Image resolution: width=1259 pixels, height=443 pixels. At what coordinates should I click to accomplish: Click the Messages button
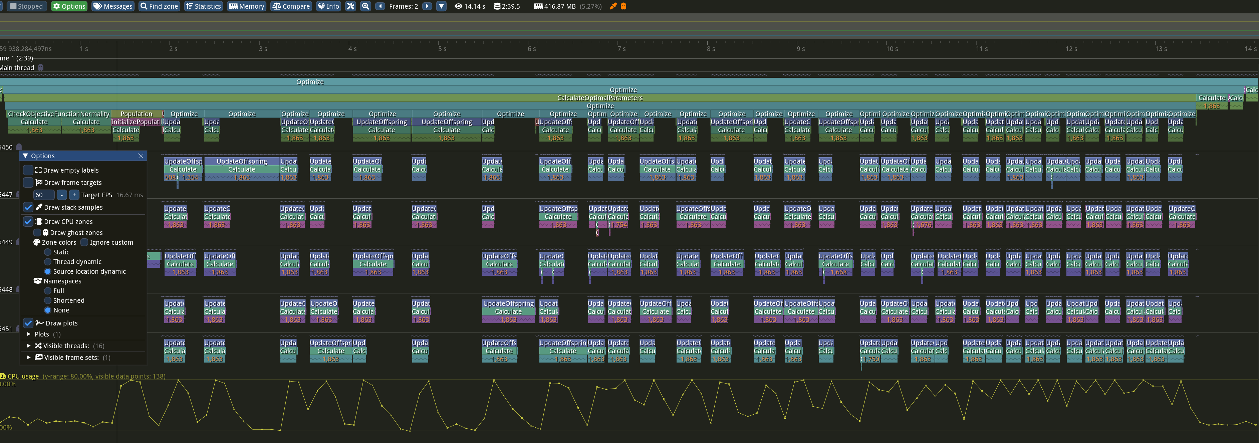pos(113,6)
